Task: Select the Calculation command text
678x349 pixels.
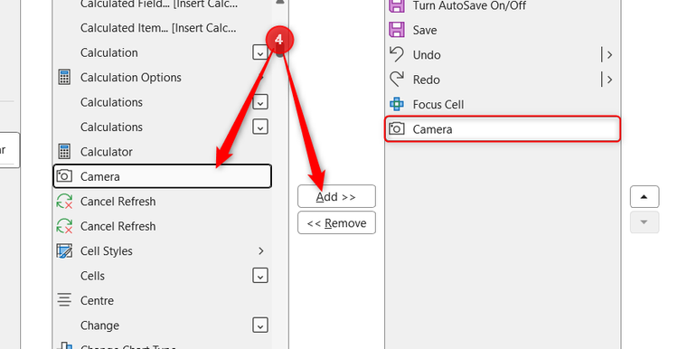Action: pos(109,52)
